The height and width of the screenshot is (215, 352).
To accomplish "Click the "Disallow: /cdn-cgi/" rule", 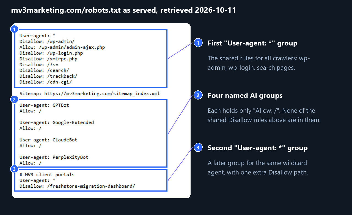I will pyautogui.click(x=46, y=82).
